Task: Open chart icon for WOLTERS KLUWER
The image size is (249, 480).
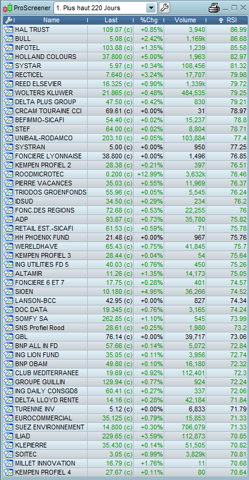Action: [8, 93]
